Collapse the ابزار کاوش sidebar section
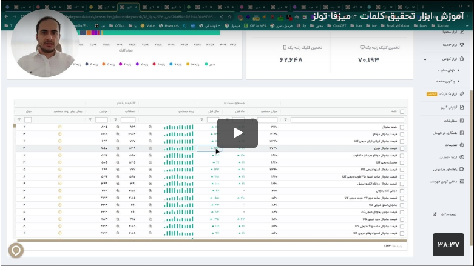 (x=425, y=59)
